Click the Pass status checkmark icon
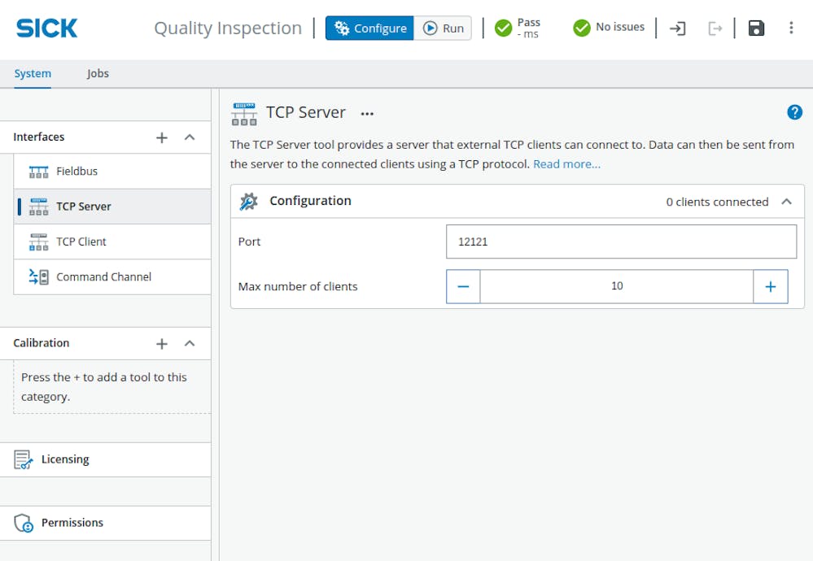 tap(503, 28)
